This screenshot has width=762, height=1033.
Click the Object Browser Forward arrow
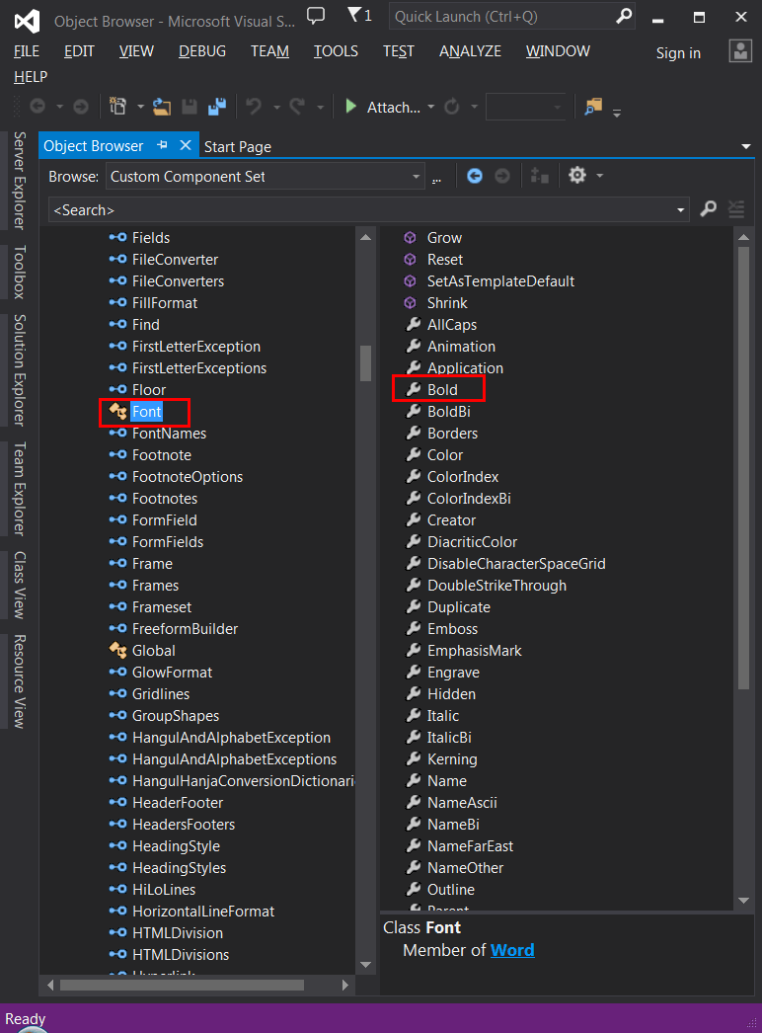[x=501, y=176]
